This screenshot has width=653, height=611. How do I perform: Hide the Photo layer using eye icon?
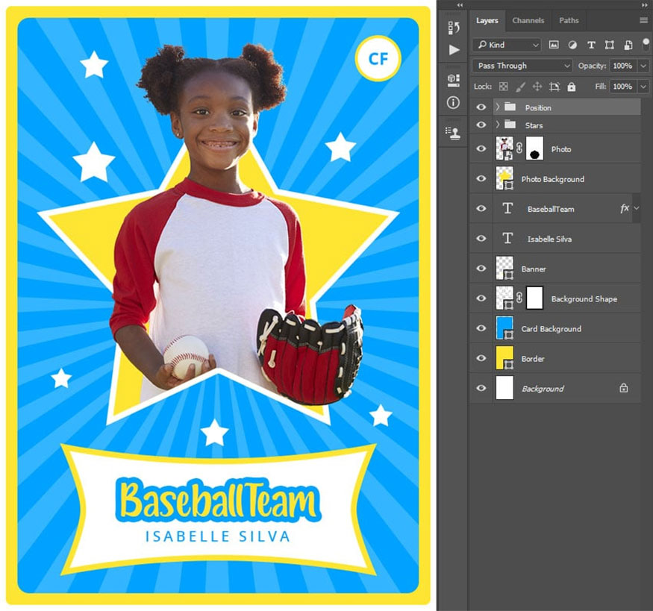tap(481, 149)
